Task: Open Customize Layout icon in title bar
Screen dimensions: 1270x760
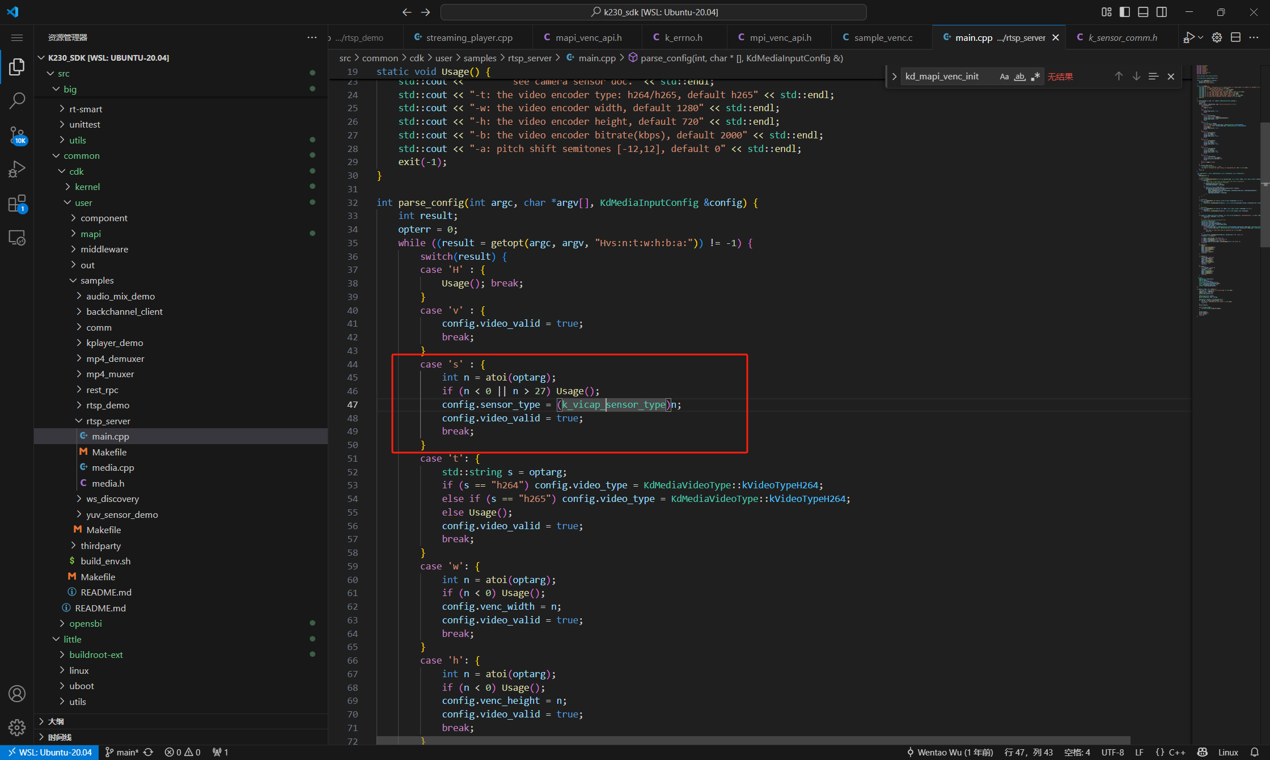Action: click(1106, 12)
